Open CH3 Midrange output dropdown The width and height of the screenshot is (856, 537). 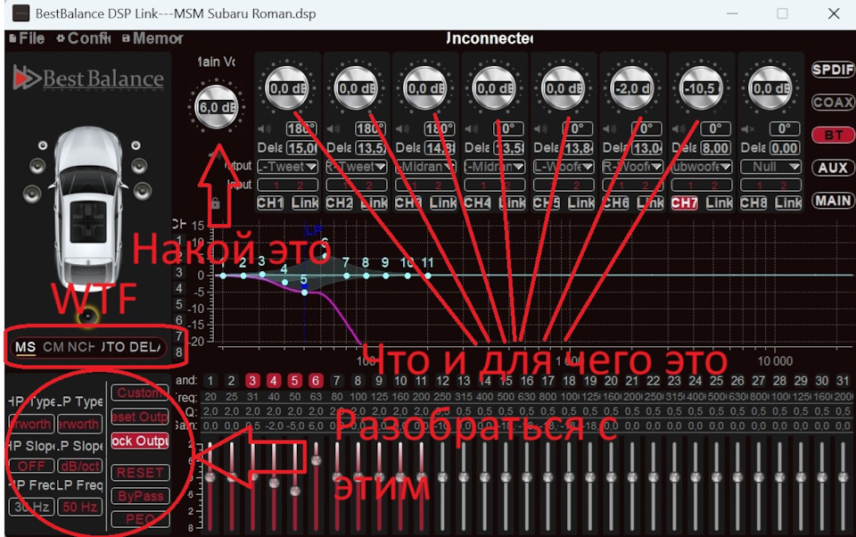(x=425, y=167)
